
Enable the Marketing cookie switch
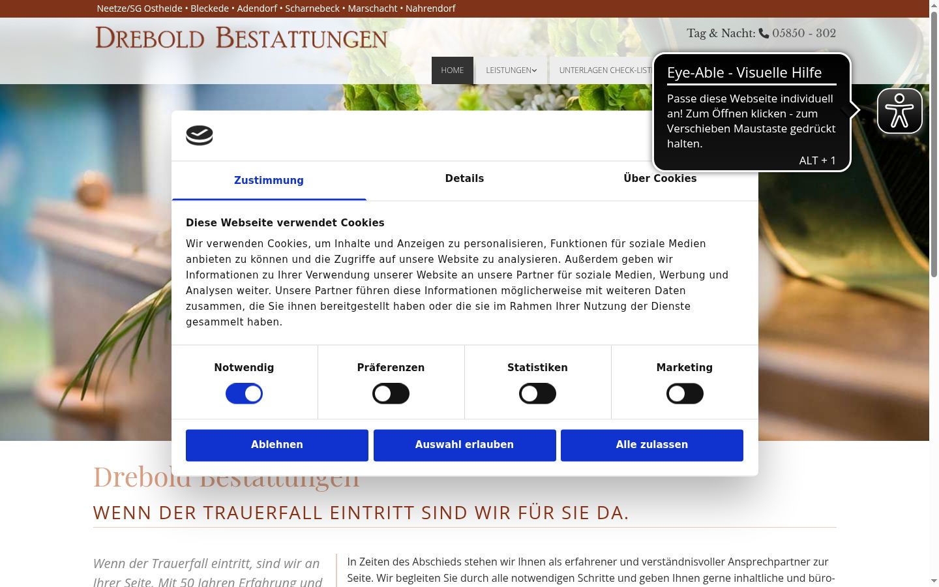[x=685, y=394]
